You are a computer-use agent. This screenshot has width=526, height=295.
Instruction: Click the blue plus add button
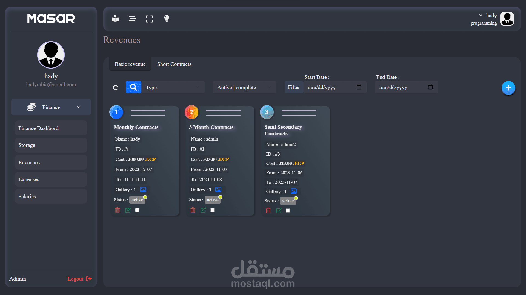click(508, 88)
